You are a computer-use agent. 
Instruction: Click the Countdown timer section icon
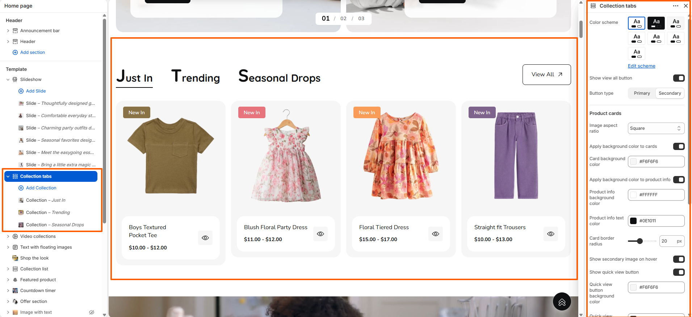tap(15, 291)
